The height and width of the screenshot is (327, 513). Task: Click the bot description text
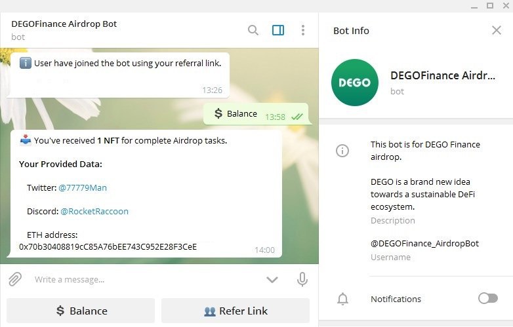(425, 176)
